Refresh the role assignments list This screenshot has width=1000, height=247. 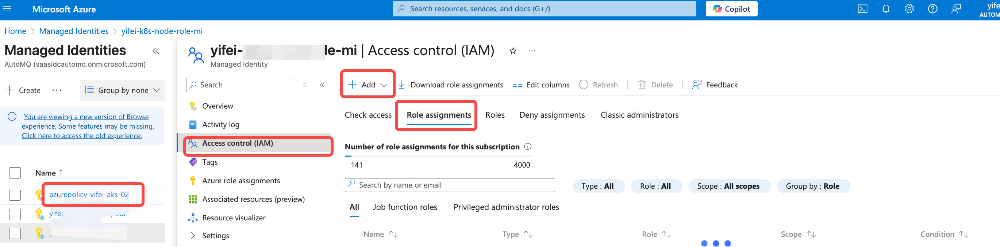[598, 85]
